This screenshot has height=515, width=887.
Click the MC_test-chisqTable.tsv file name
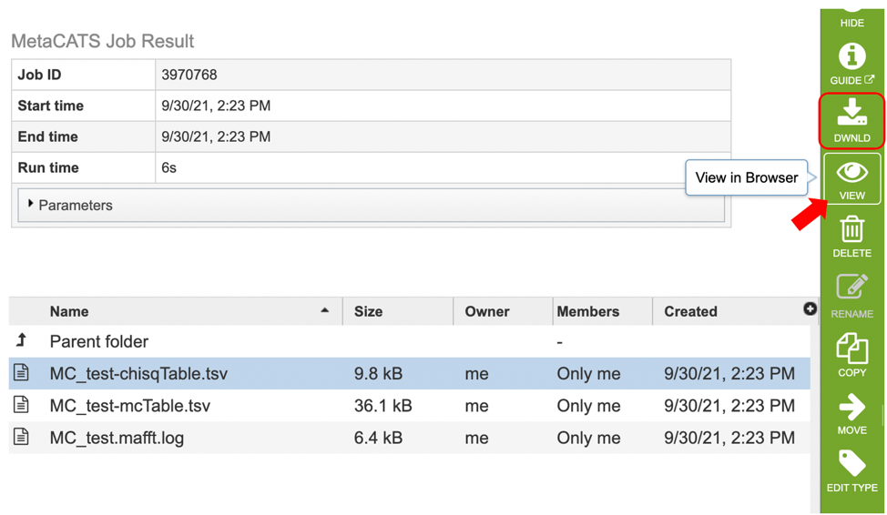click(x=138, y=374)
